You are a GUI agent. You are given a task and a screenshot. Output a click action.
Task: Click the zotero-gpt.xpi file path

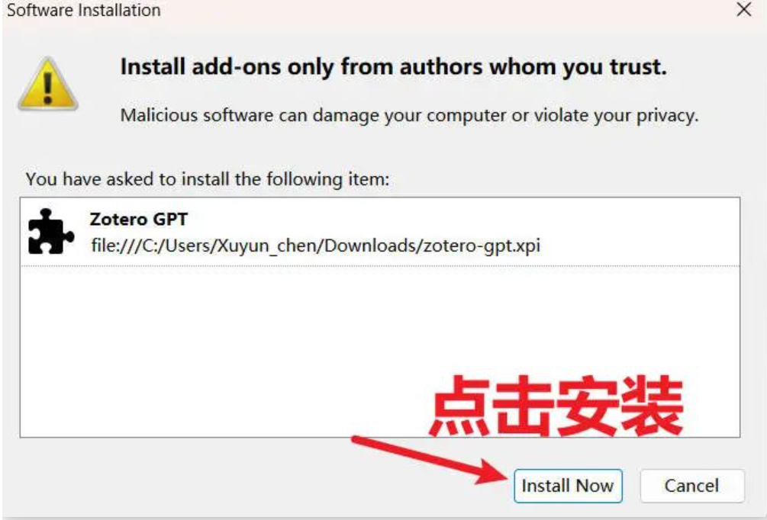pos(315,246)
